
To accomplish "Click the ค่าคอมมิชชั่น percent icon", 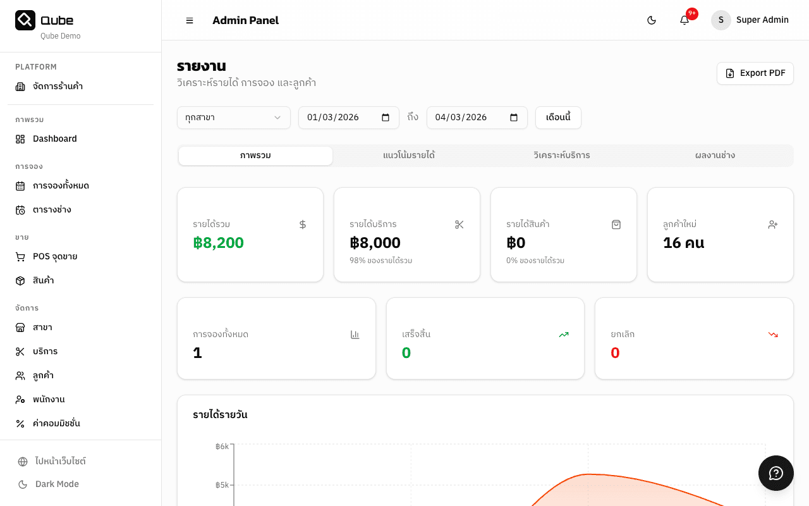I will [20, 424].
